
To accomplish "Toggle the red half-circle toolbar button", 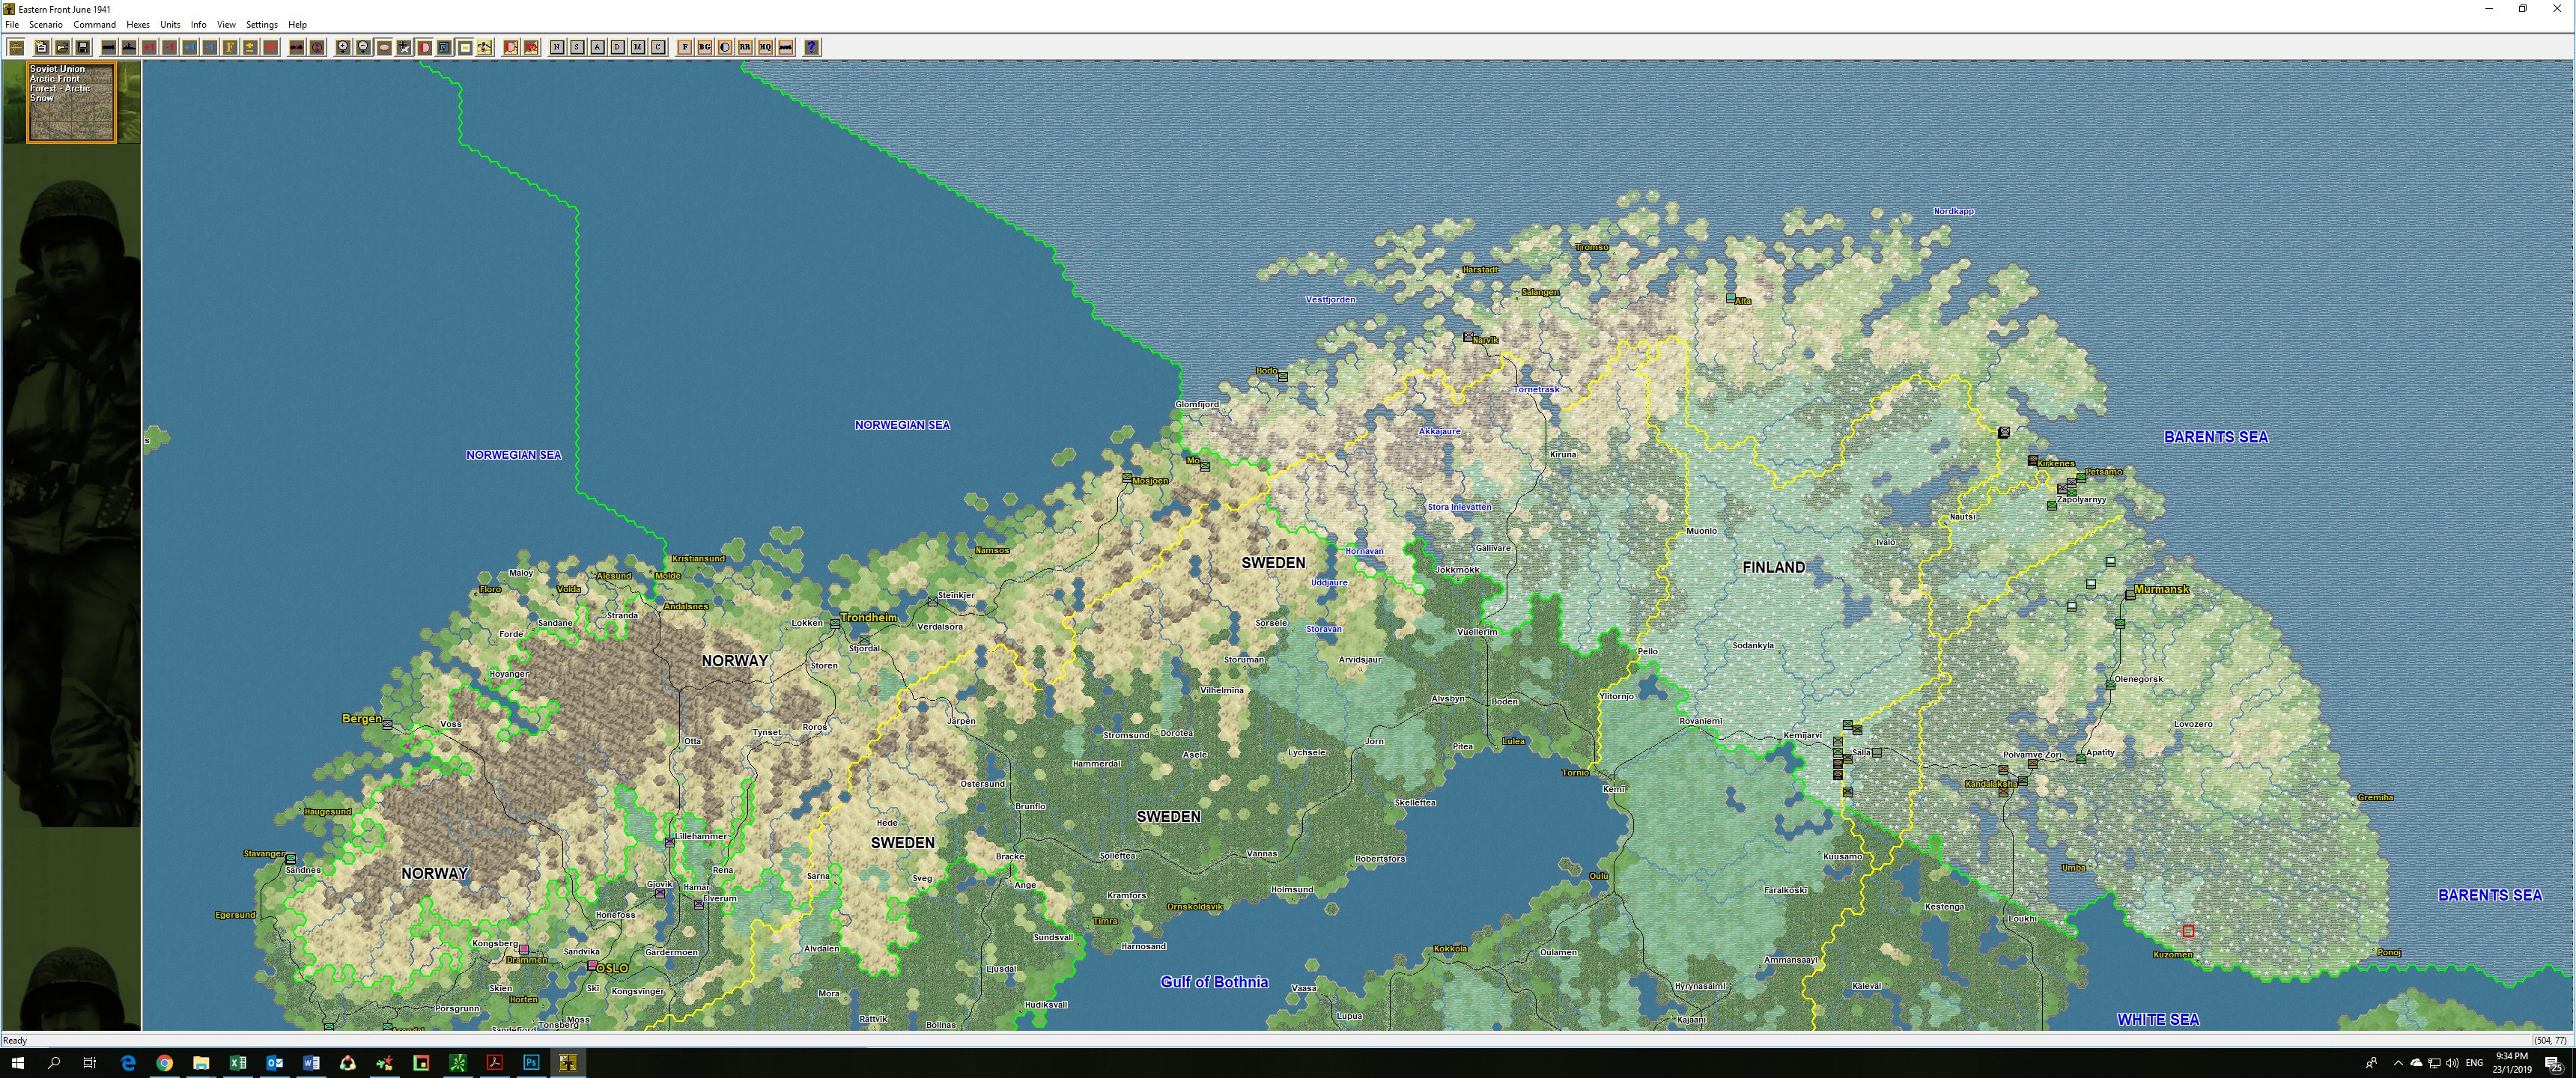I will click(x=424, y=47).
